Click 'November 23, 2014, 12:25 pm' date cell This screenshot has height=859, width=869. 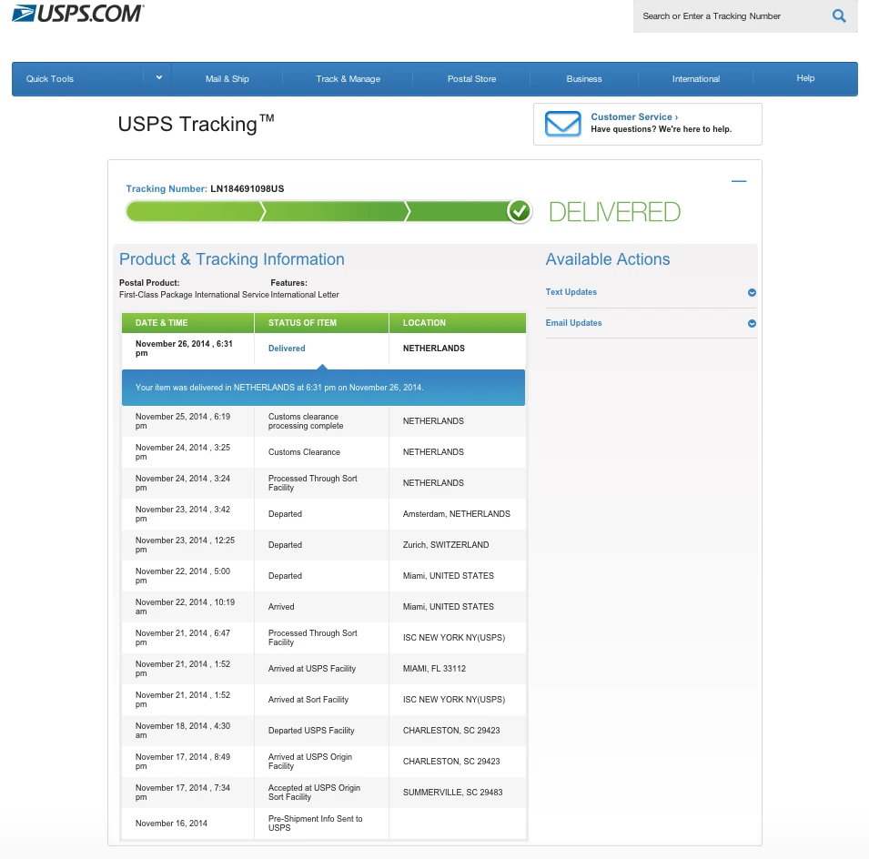[x=185, y=545]
